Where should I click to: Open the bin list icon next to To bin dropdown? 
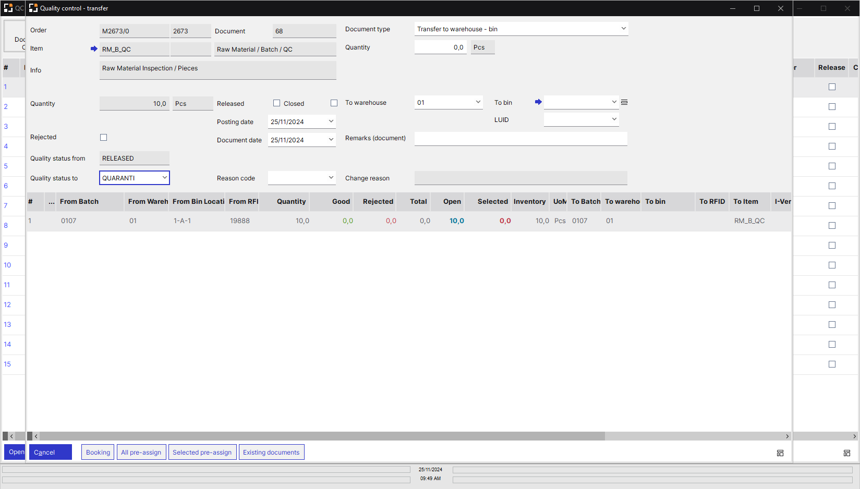tap(624, 102)
